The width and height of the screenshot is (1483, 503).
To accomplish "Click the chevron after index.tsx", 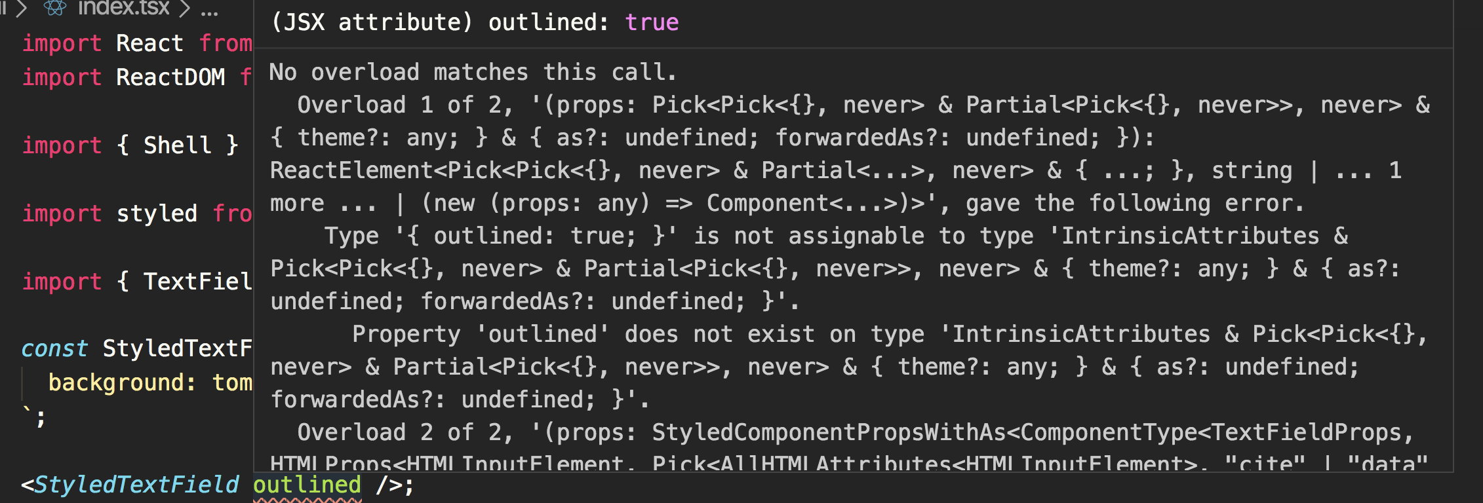I will pyautogui.click(x=185, y=9).
